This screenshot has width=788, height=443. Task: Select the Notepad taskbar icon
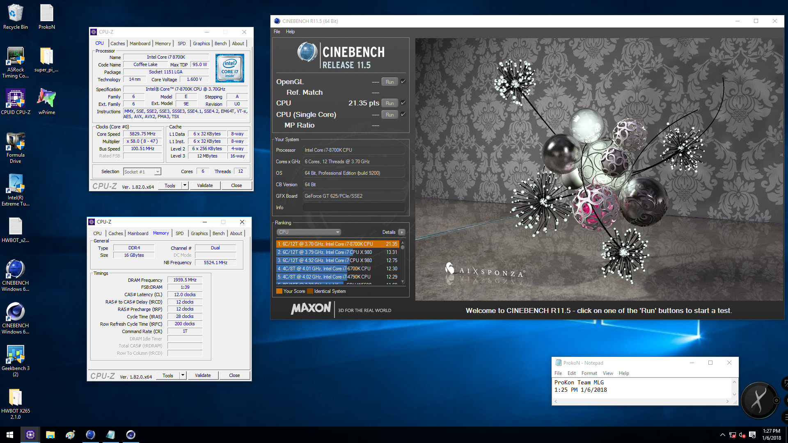tap(110, 435)
